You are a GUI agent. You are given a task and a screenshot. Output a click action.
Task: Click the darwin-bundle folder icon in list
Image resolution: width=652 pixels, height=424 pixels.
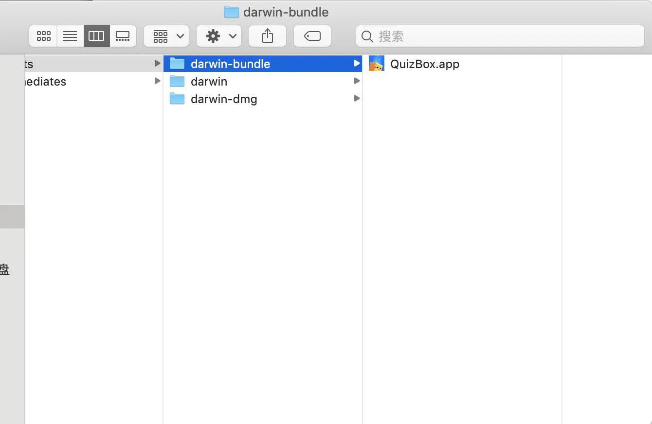coord(177,64)
